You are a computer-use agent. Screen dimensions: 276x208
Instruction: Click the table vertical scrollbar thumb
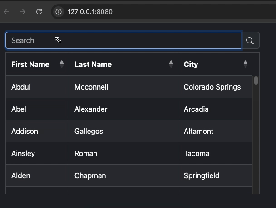(x=256, y=80)
